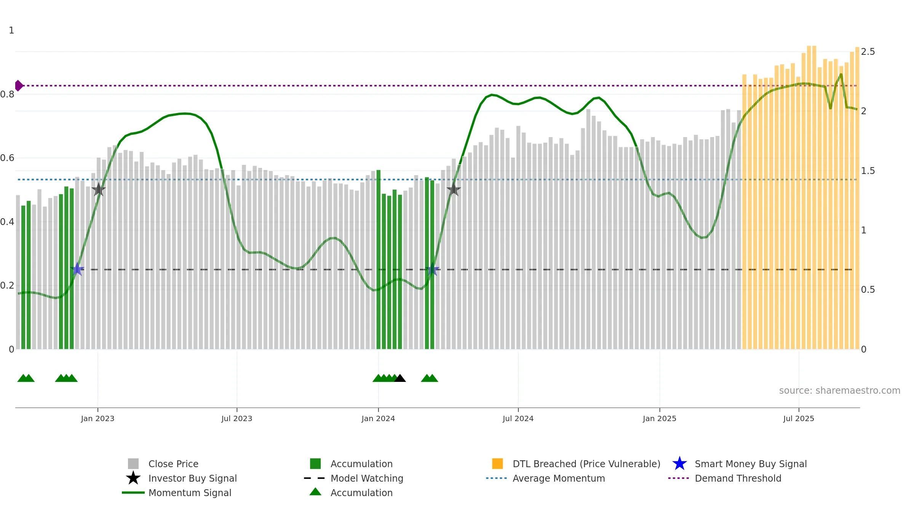Toggle the Average Momentum dotted legend entry

[x=545, y=478]
